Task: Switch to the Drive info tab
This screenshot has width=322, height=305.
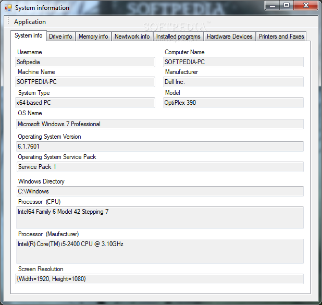Action: click(60, 36)
